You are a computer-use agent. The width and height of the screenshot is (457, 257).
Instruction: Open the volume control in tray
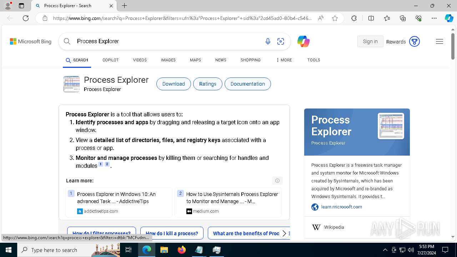point(411,250)
